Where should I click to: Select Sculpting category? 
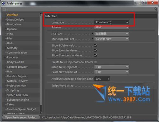[x=13, y=90]
